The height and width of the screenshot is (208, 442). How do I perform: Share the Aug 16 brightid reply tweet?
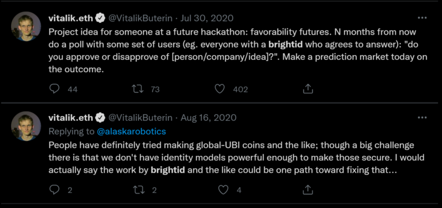tap(308, 190)
